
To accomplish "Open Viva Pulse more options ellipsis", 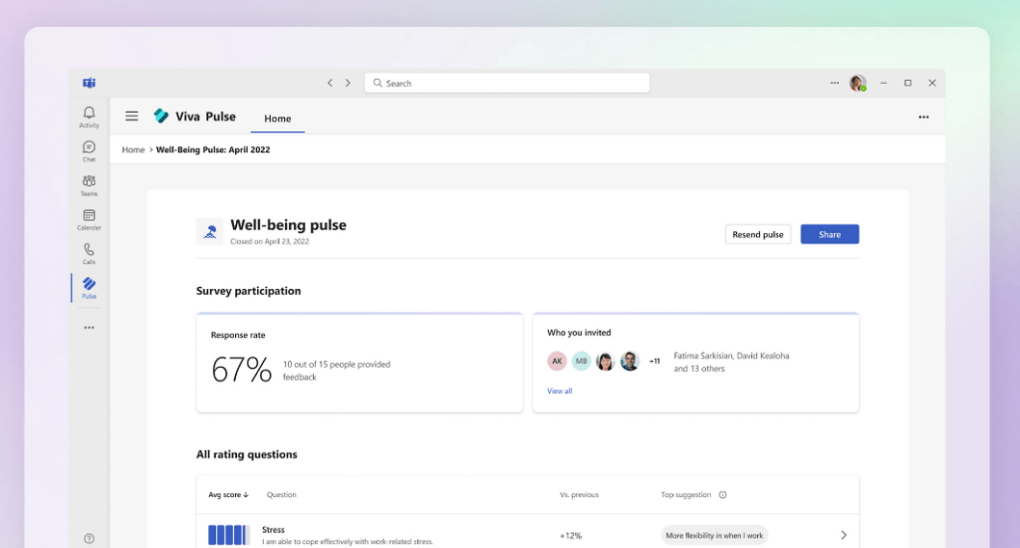I will click(x=923, y=118).
